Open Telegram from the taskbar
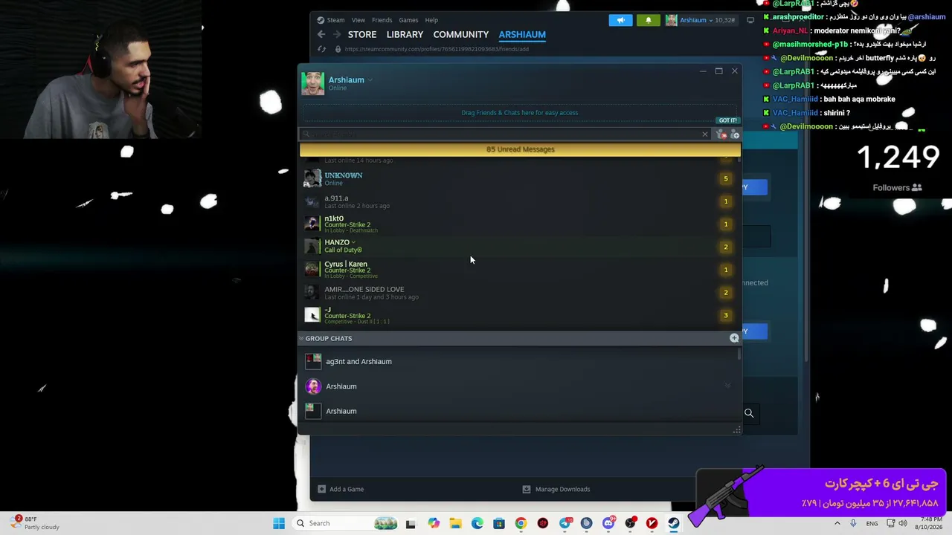 point(565,523)
